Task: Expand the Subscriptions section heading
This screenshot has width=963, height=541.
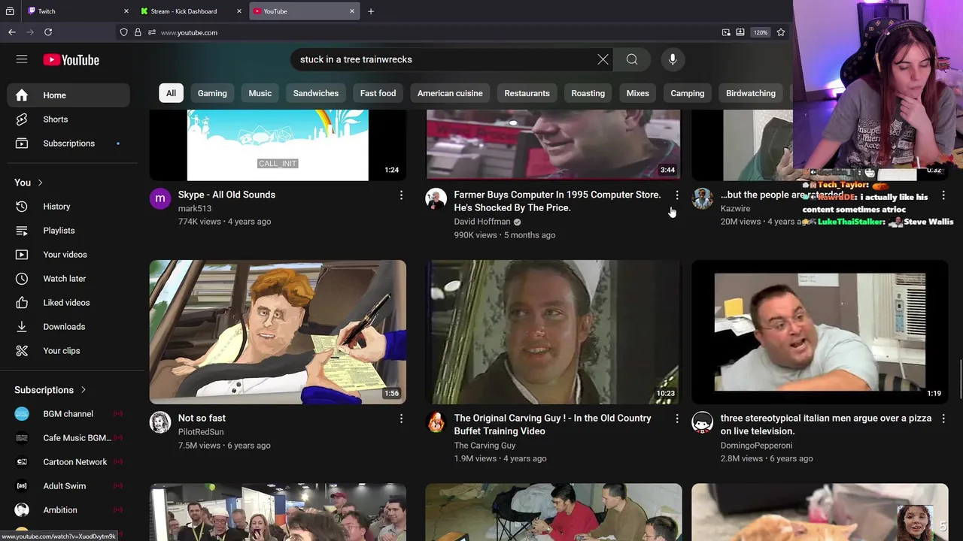Action: (50, 390)
